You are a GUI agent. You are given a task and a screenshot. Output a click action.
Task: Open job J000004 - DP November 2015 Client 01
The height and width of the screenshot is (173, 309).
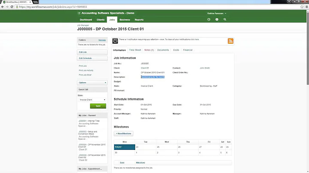coord(92,147)
